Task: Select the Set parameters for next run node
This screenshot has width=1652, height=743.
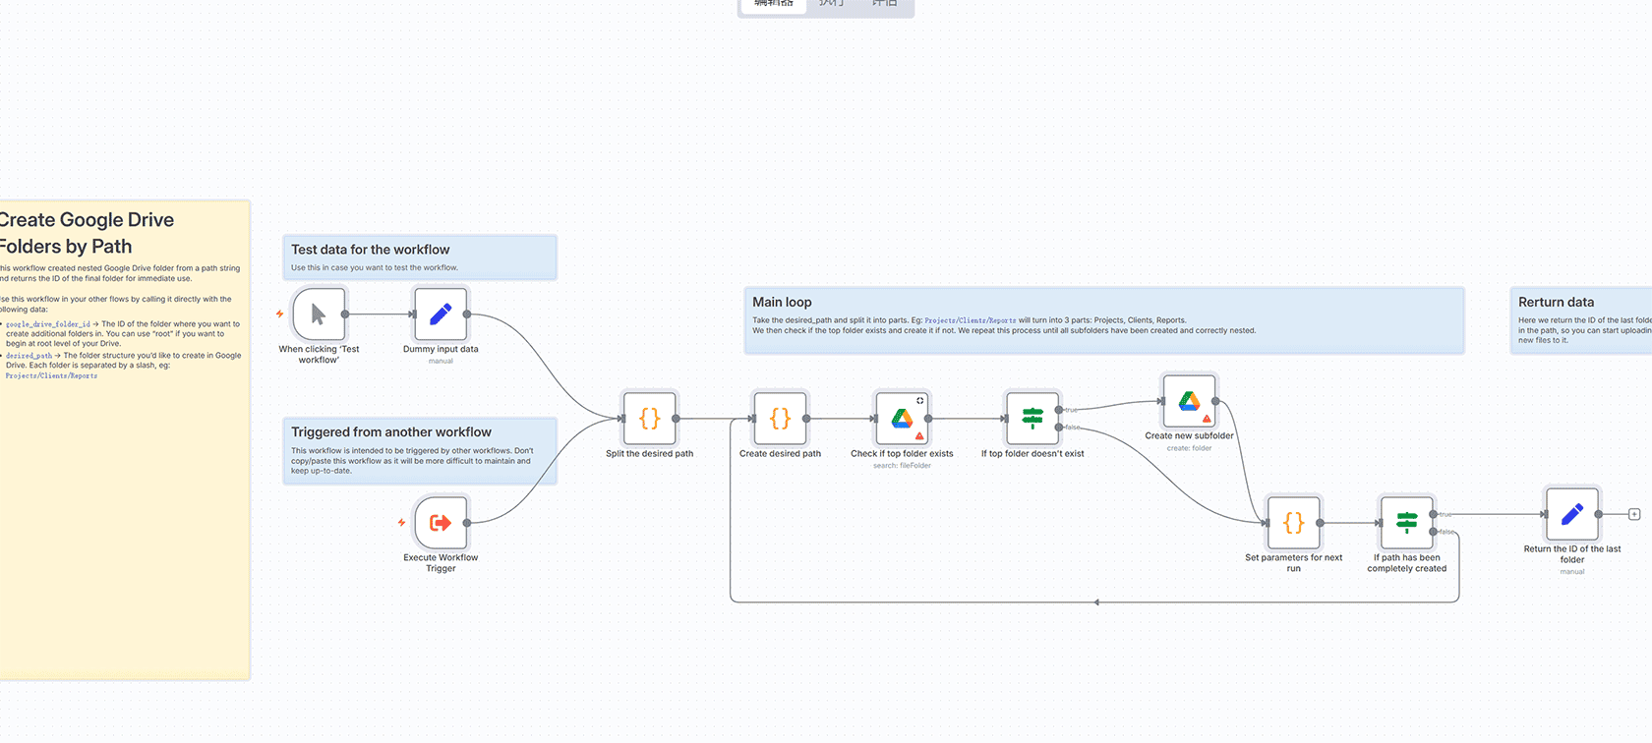Action: pyautogui.click(x=1293, y=523)
